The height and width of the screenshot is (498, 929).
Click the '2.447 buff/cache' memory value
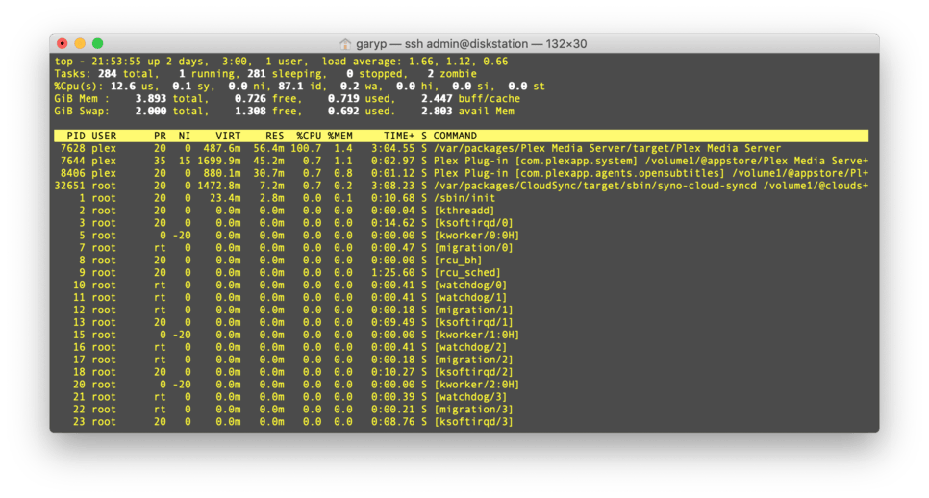point(470,98)
